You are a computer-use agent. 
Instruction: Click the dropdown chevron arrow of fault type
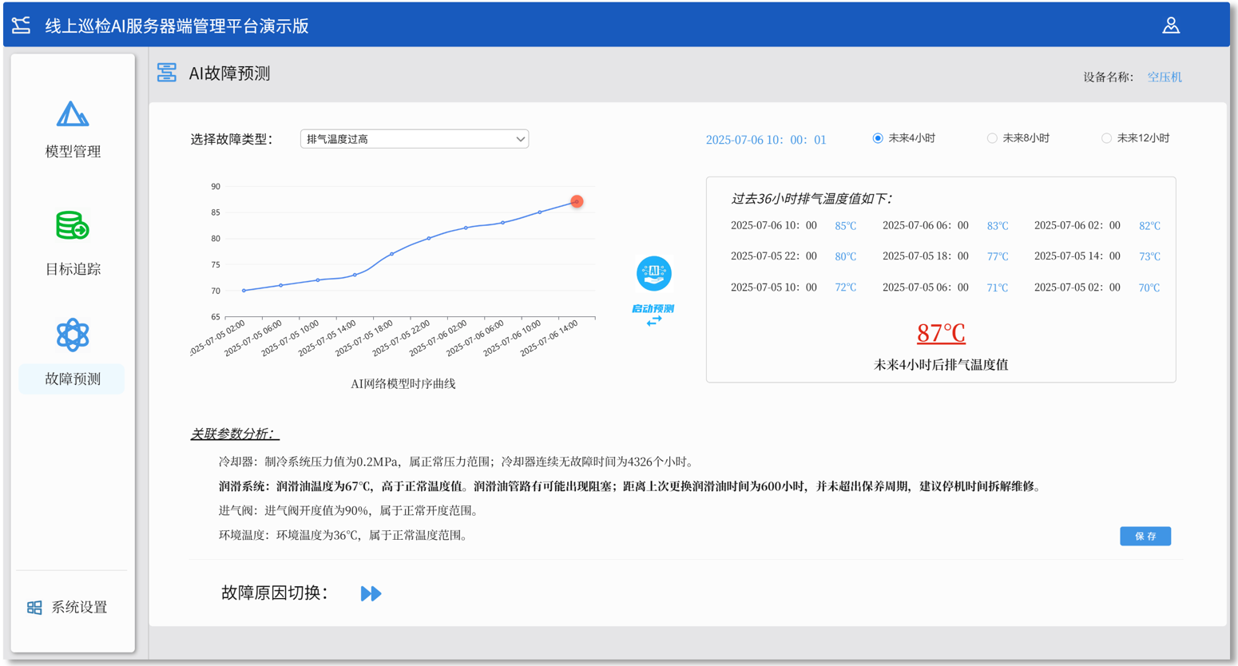click(x=520, y=139)
